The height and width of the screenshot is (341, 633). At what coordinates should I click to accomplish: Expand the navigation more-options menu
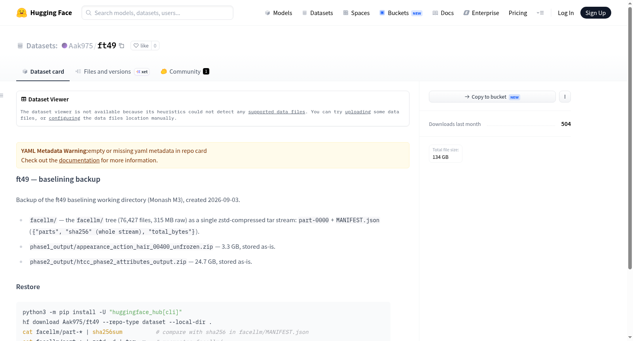tap(540, 13)
